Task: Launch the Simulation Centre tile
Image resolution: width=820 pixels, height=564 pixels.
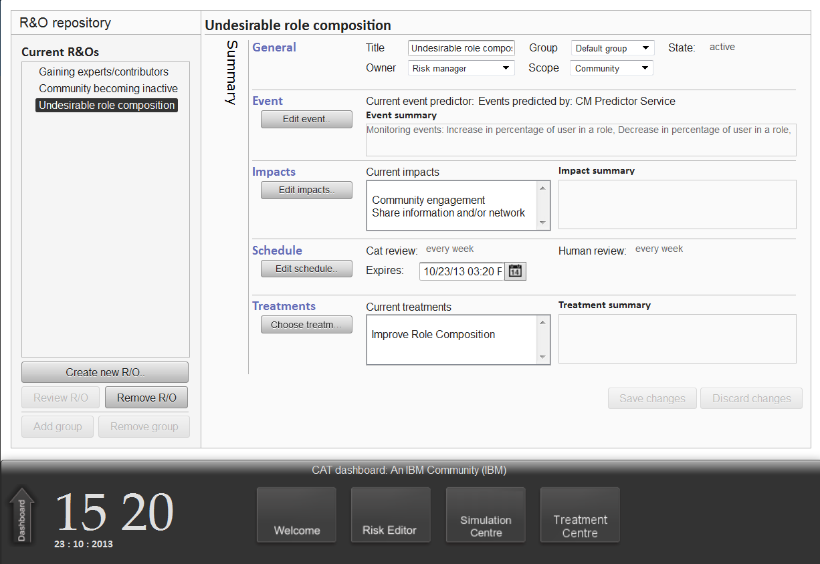Action: click(486, 515)
